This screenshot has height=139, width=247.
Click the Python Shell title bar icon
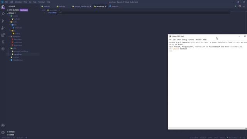point(170,36)
